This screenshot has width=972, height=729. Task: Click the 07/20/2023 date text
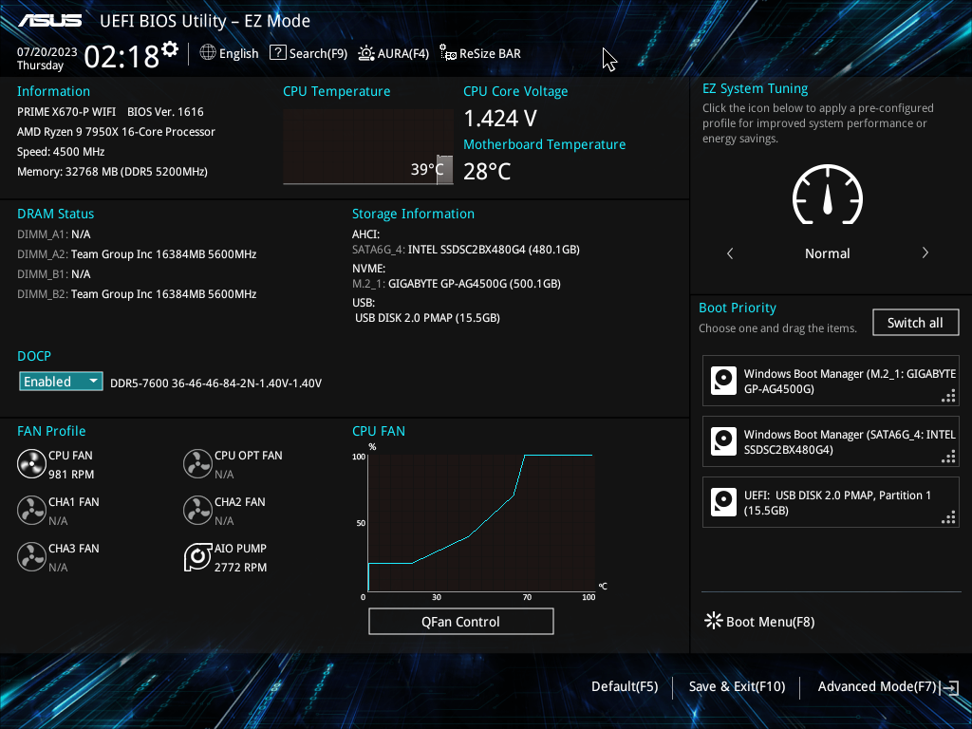[x=47, y=52]
